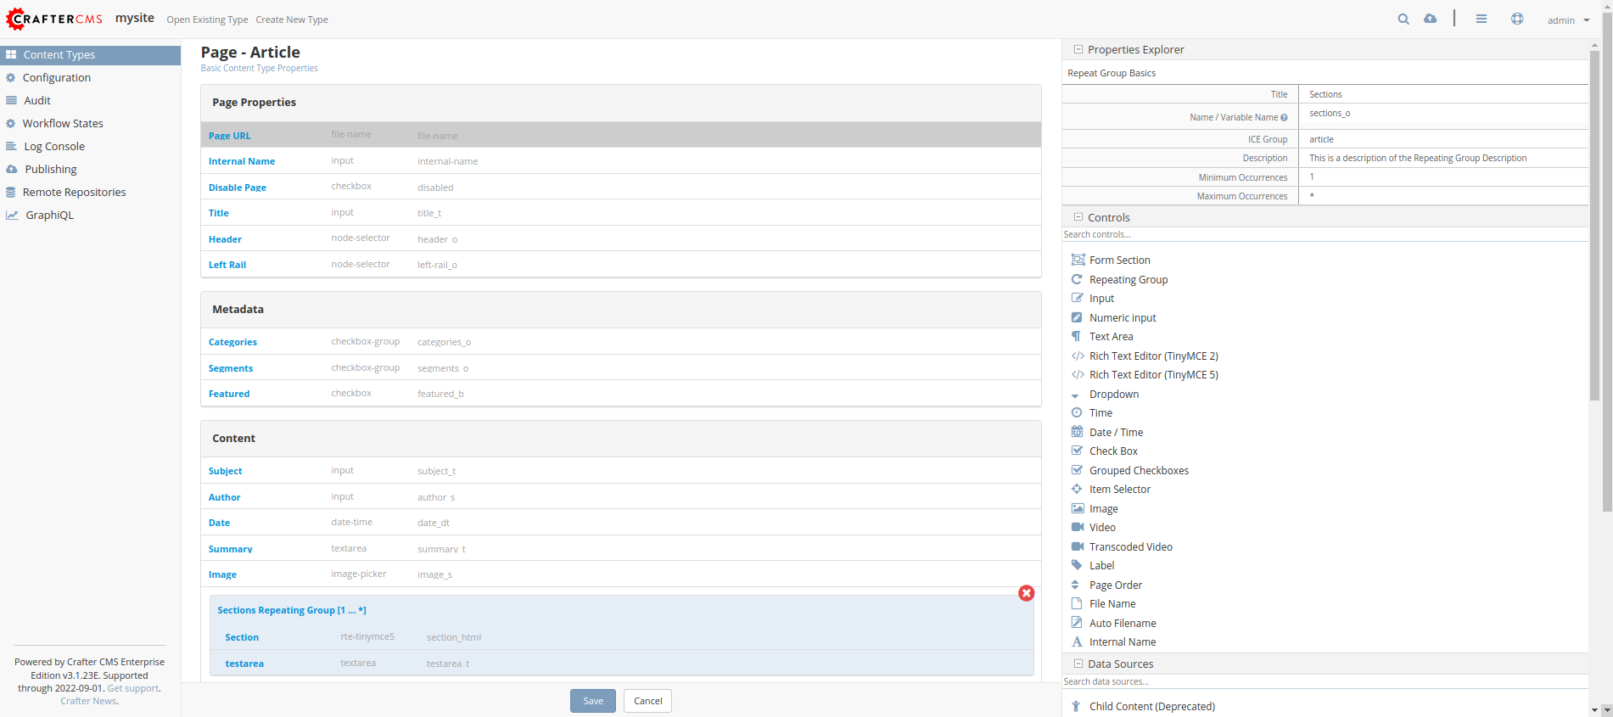Select the Sections Repeating Group header
1613x717 pixels.
pyautogui.click(x=292, y=610)
